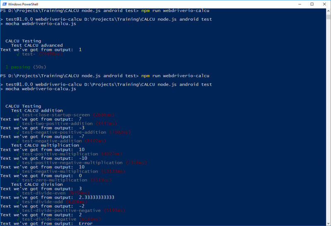
Task: Click the scroll down arrow
Action: pyautogui.click(x=327, y=223)
